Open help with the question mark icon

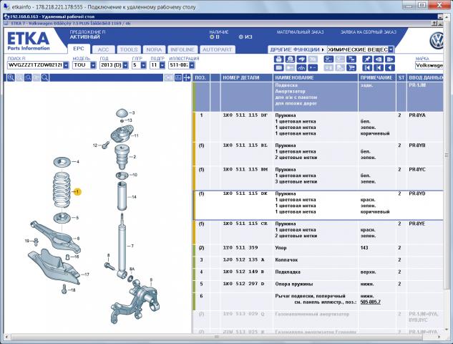pyautogui.click(x=434, y=24)
